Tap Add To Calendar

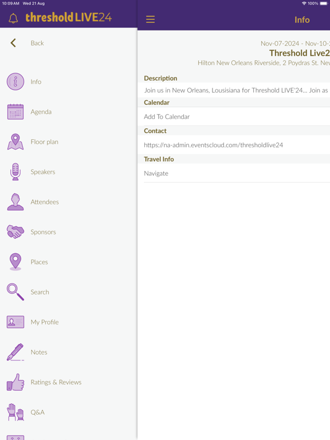click(x=167, y=116)
